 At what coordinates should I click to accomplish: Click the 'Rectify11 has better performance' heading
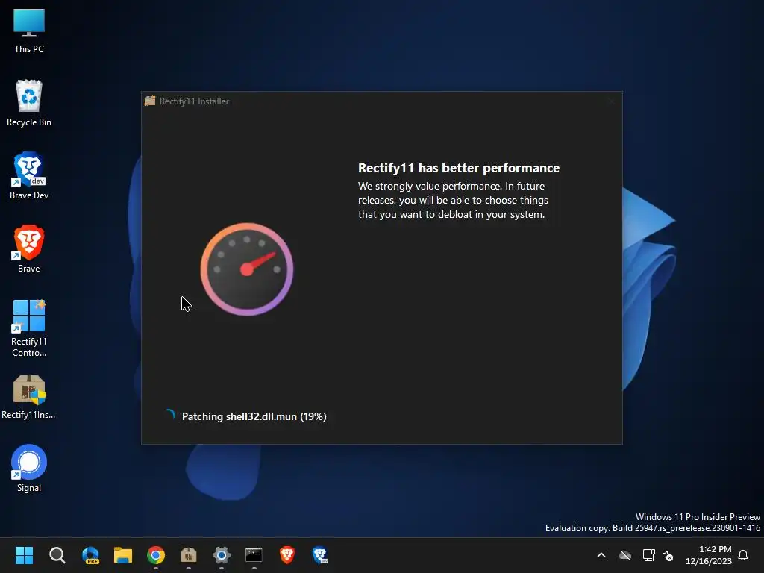point(459,168)
